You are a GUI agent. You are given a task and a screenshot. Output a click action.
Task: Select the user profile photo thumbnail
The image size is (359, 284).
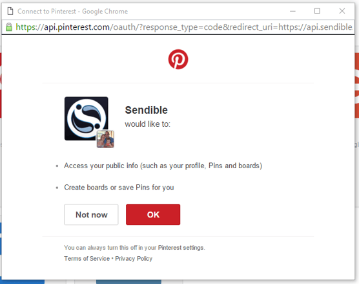pos(105,139)
